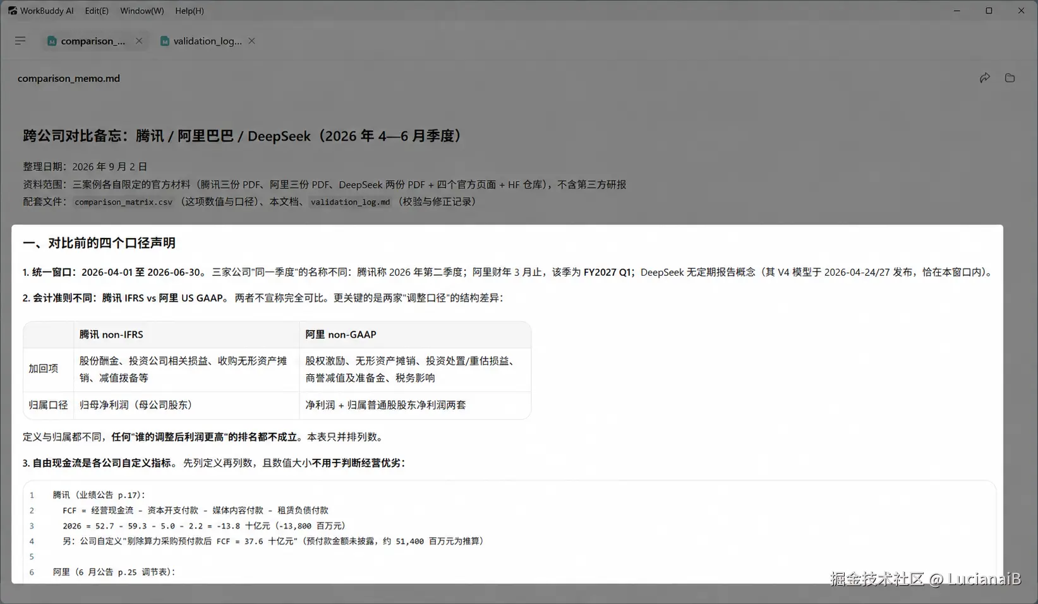Click the comparison_matrix.csv inline code reference
1038x604 pixels.
[x=123, y=202]
